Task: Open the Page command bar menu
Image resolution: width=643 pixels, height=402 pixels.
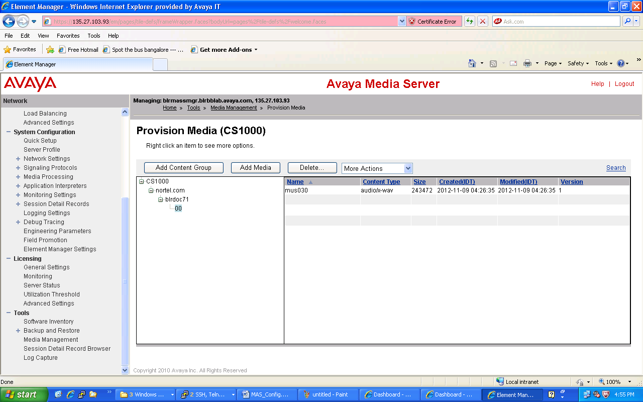Action: click(553, 63)
